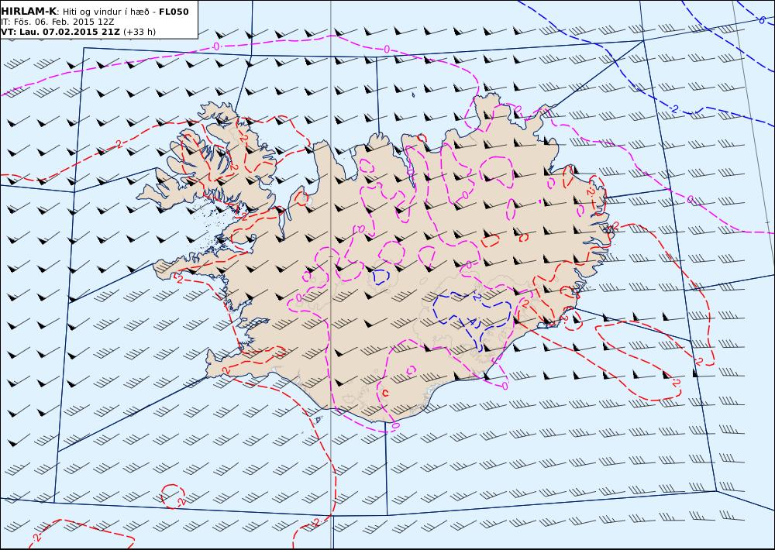Click the FL050 flight level label

coord(174,12)
